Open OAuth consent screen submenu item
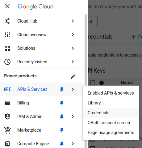 point(111,123)
